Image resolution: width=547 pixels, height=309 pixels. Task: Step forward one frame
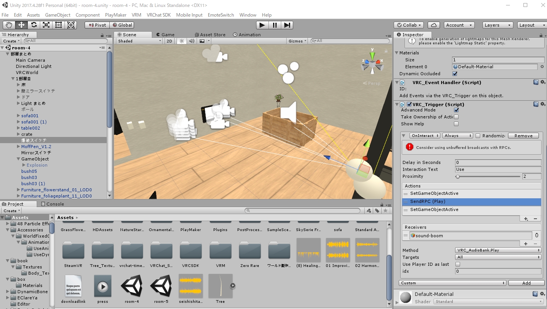(287, 25)
